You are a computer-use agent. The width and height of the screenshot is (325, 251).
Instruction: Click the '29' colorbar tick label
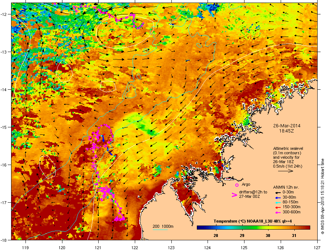(x=242, y=235)
